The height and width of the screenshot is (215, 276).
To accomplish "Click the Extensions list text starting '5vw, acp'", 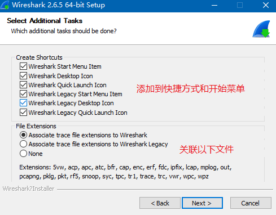I will pos(125,172).
